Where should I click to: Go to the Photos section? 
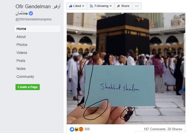pyautogui.click(x=22, y=45)
